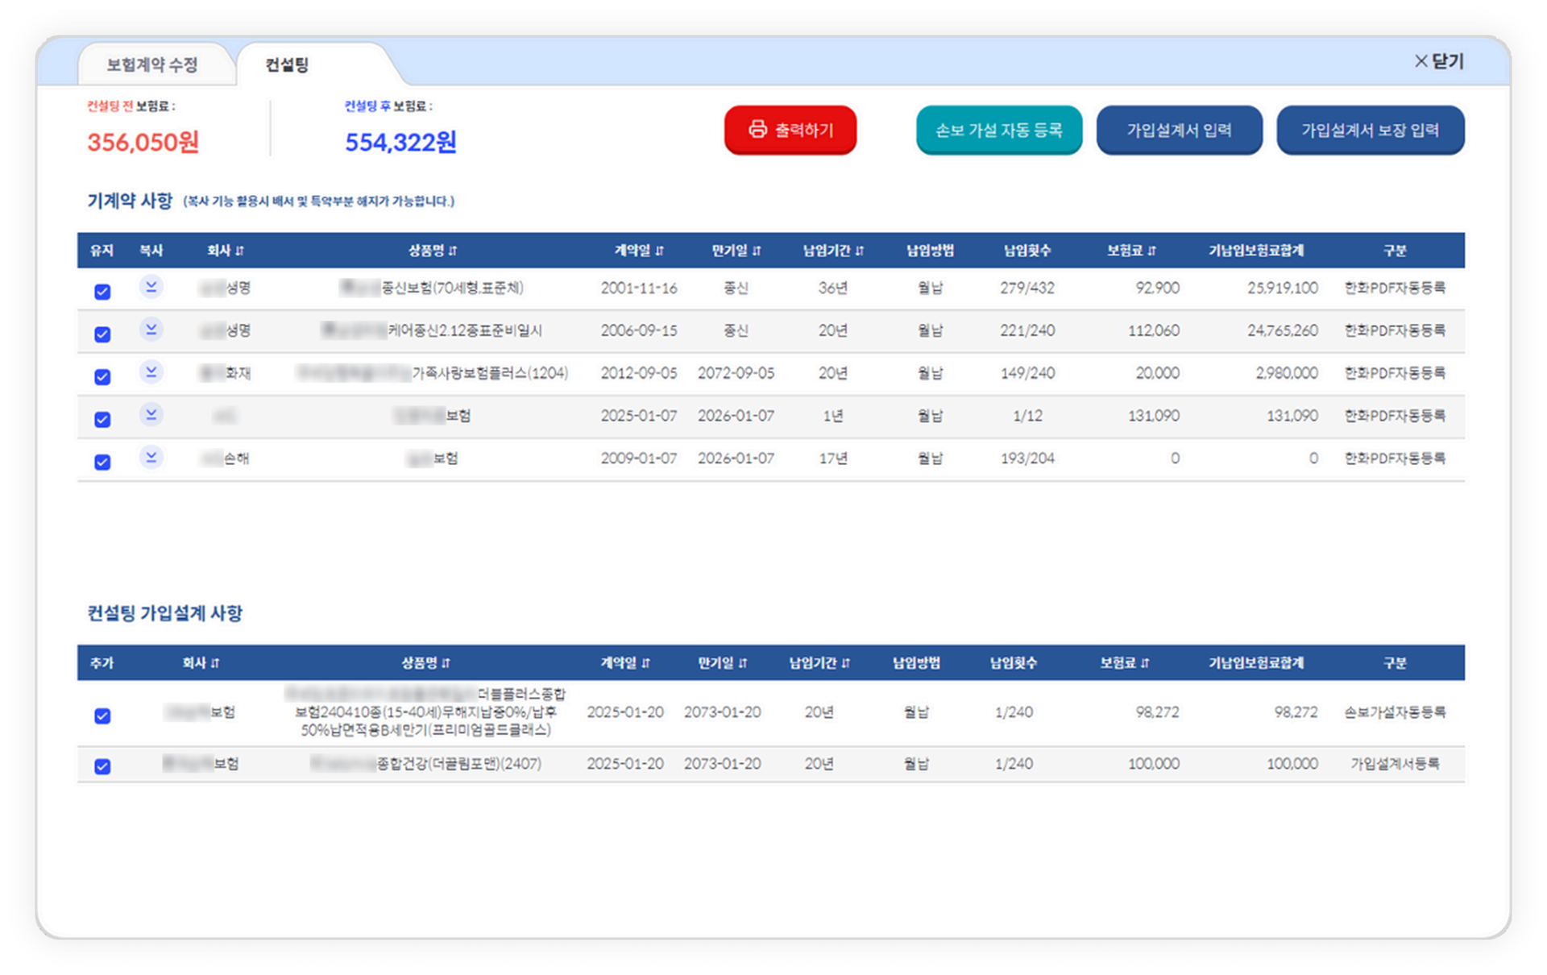Click the 221/240 payment count cell

click(x=1027, y=330)
